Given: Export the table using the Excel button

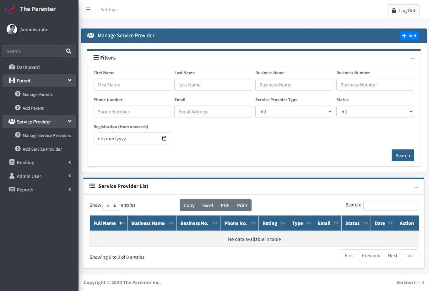Looking at the screenshot, I should 207,205.
